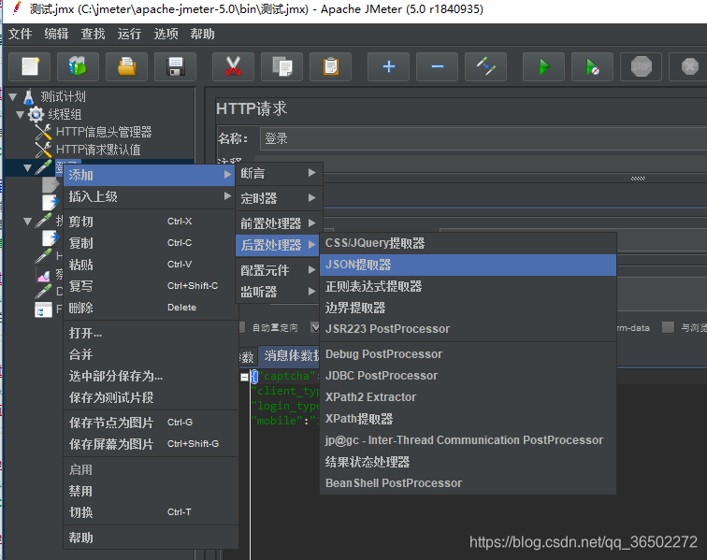Choose 禁用 from context menu
This screenshot has width=707, height=560.
pyautogui.click(x=150, y=491)
